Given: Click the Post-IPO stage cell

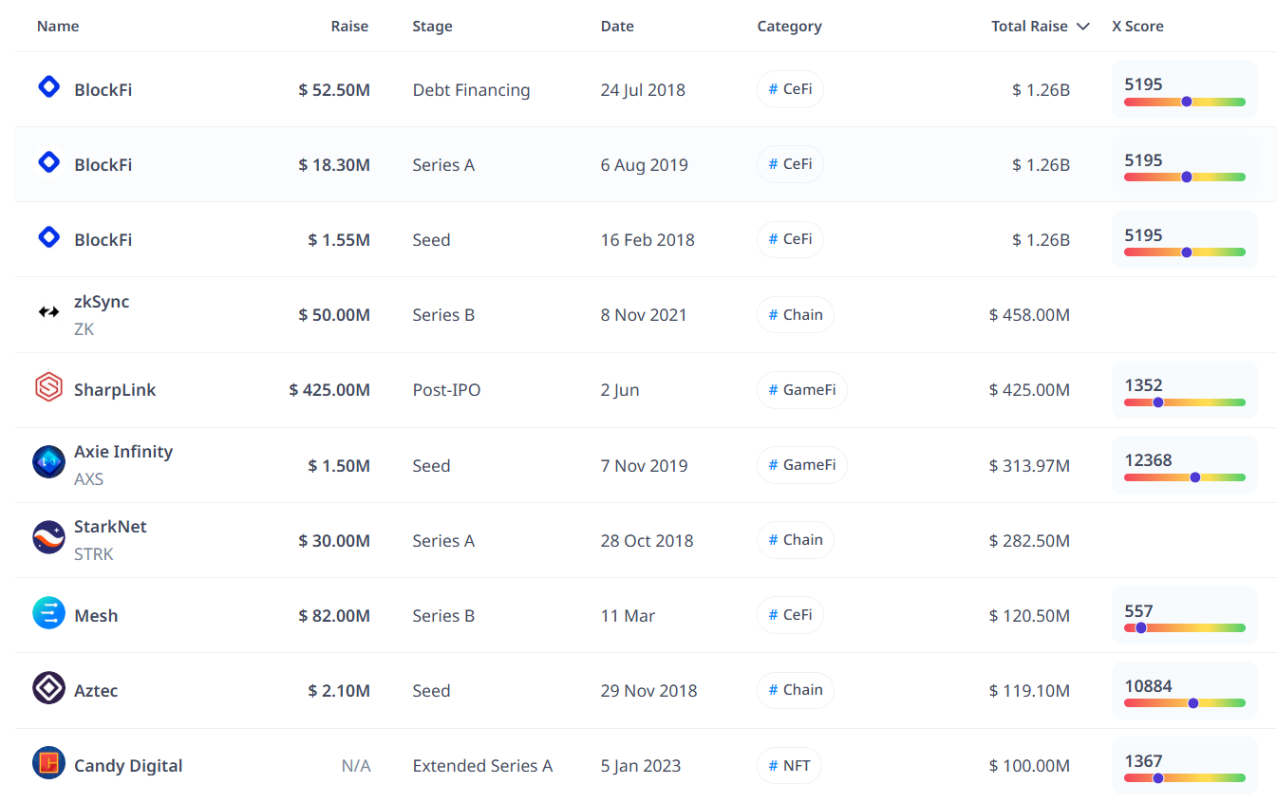Looking at the screenshot, I should coord(446,390).
